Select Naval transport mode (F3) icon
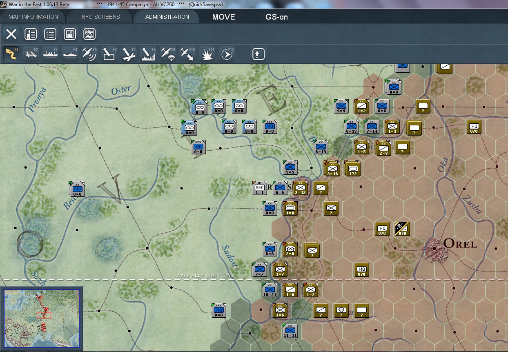The image size is (508, 352). (50, 54)
